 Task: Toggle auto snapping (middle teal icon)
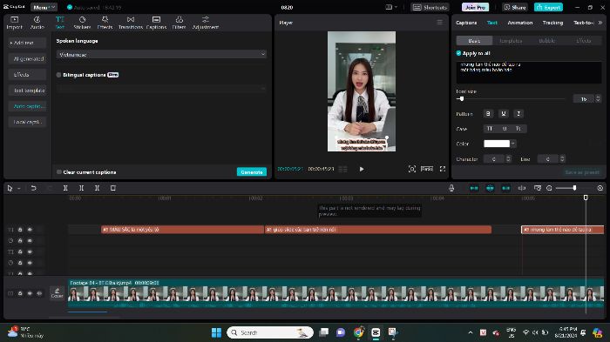tap(490, 188)
